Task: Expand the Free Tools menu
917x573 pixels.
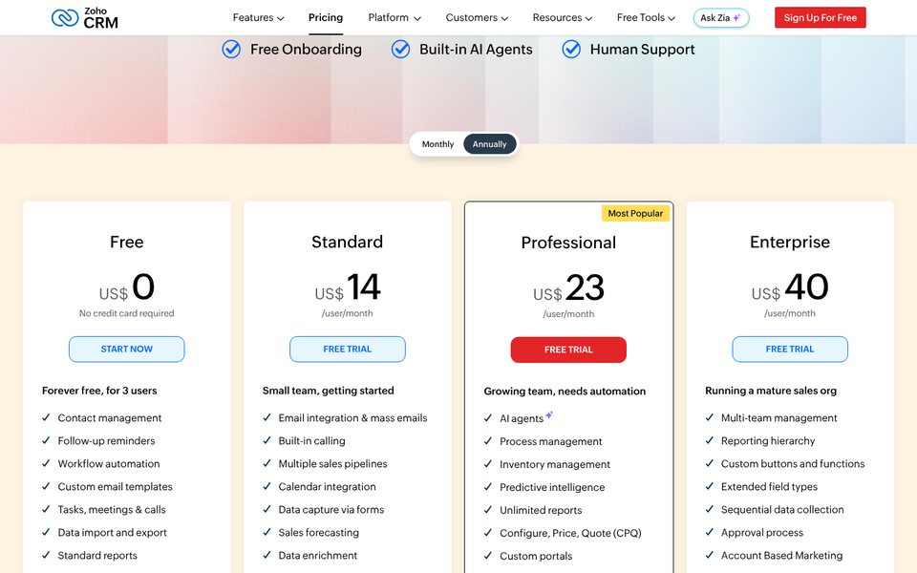Action: [646, 17]
